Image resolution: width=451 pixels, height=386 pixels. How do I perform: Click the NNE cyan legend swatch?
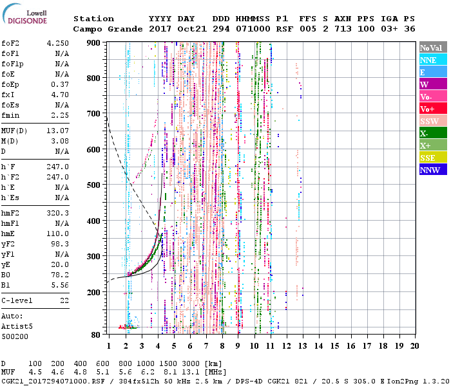click(433, 60)
